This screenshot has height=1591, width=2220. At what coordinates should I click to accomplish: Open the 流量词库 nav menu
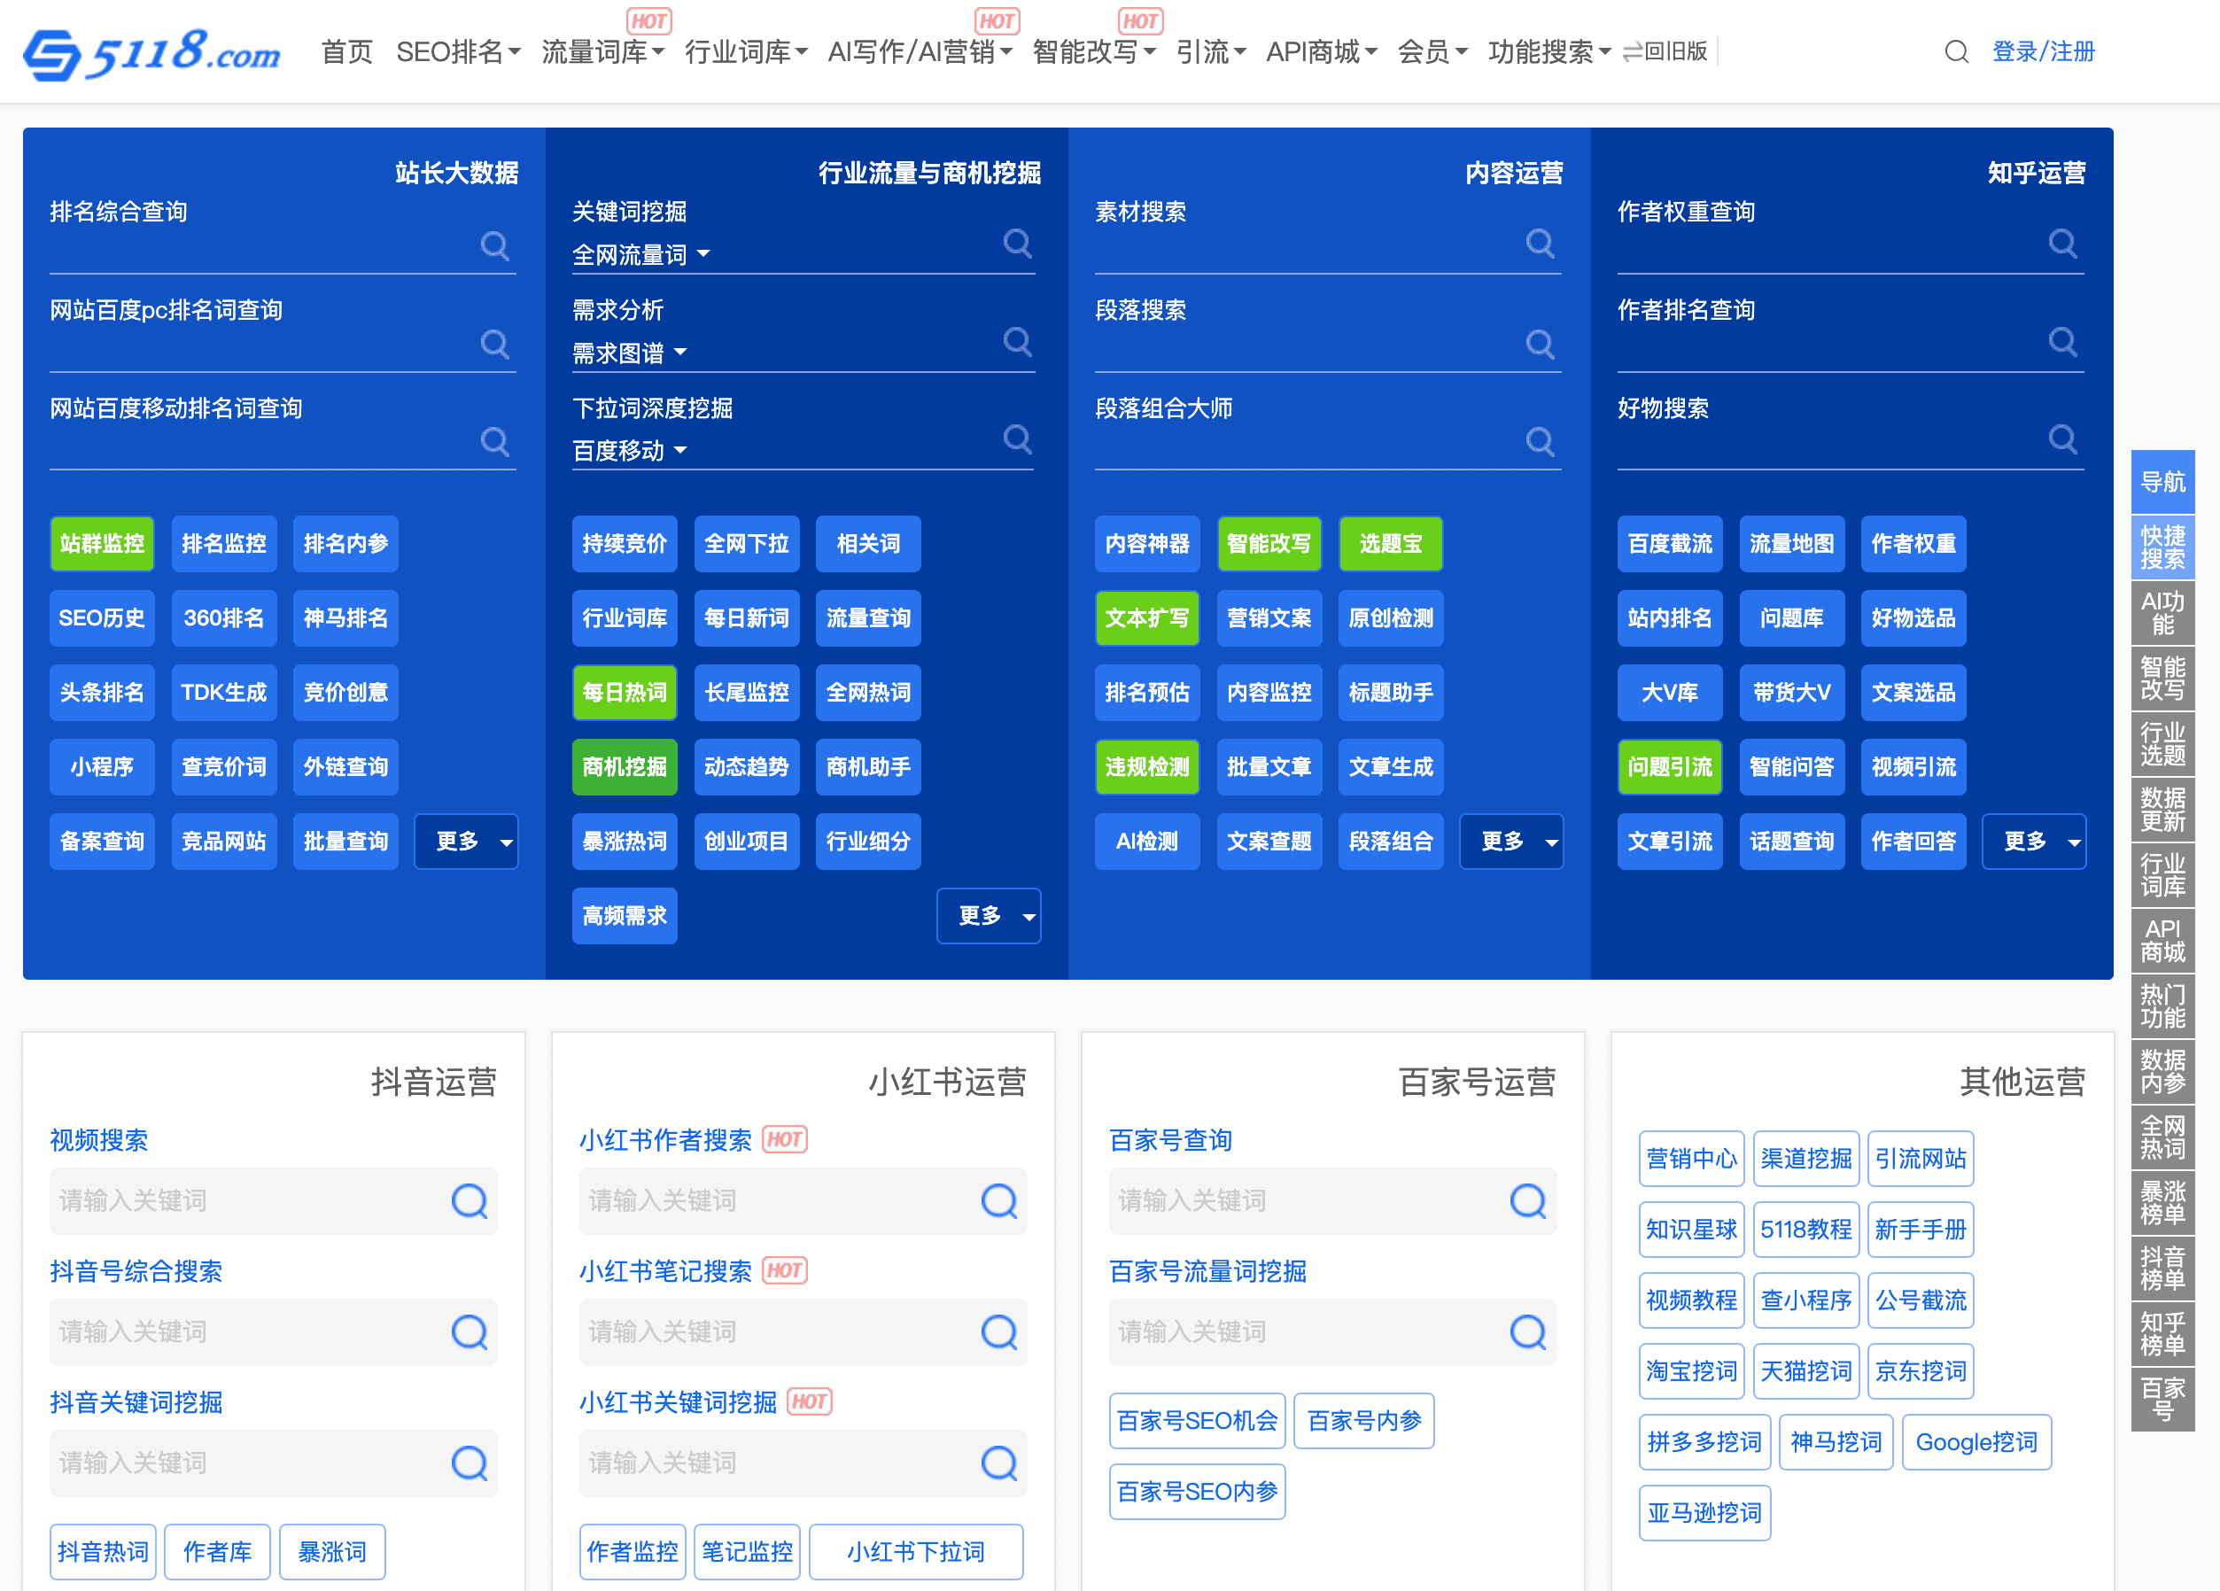pos(603,52)
